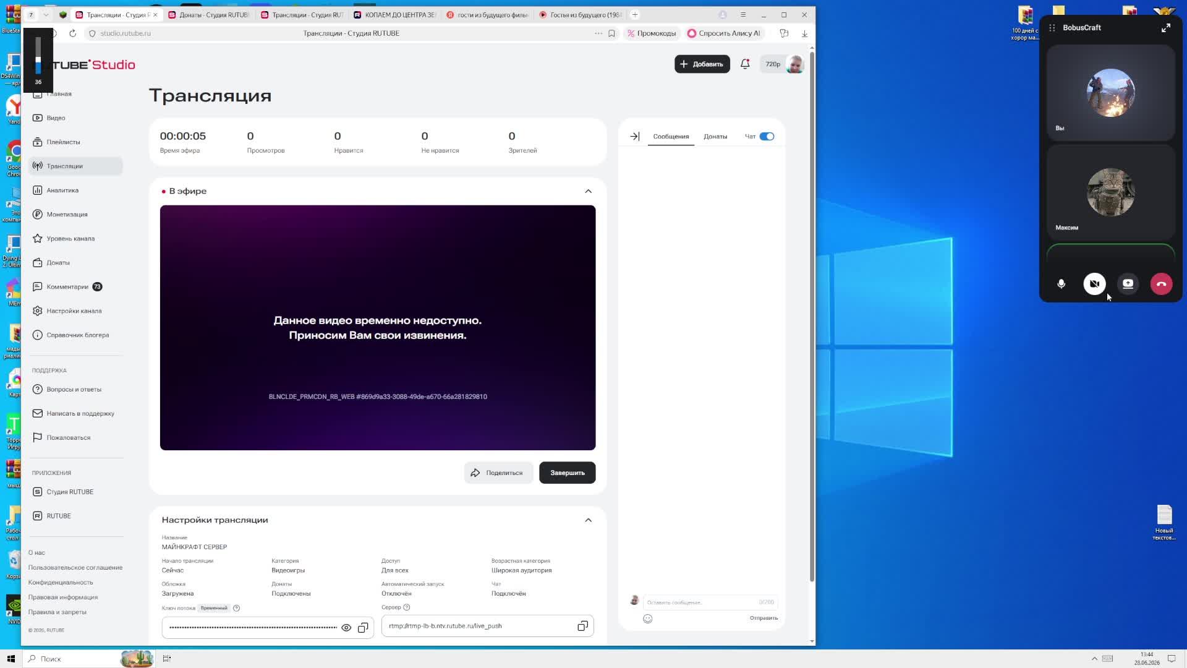1187x668 pixels.
Task: Click the Промокоды button in address bar
Action: coord(652,33)
